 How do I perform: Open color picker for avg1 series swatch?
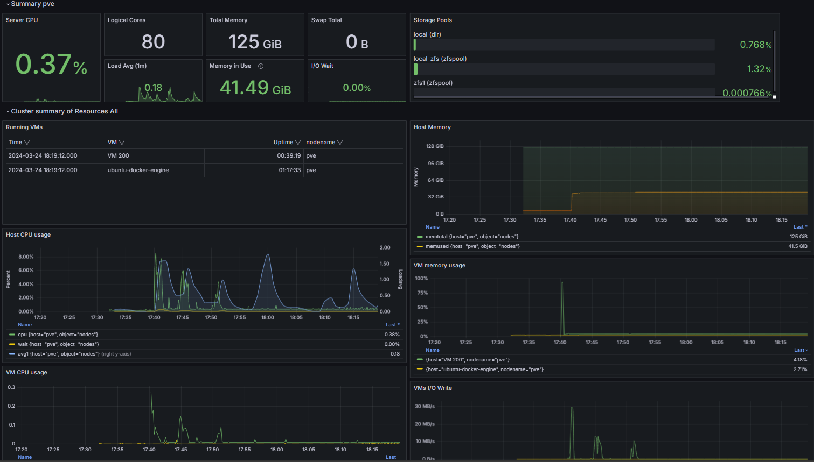point(12,354)
